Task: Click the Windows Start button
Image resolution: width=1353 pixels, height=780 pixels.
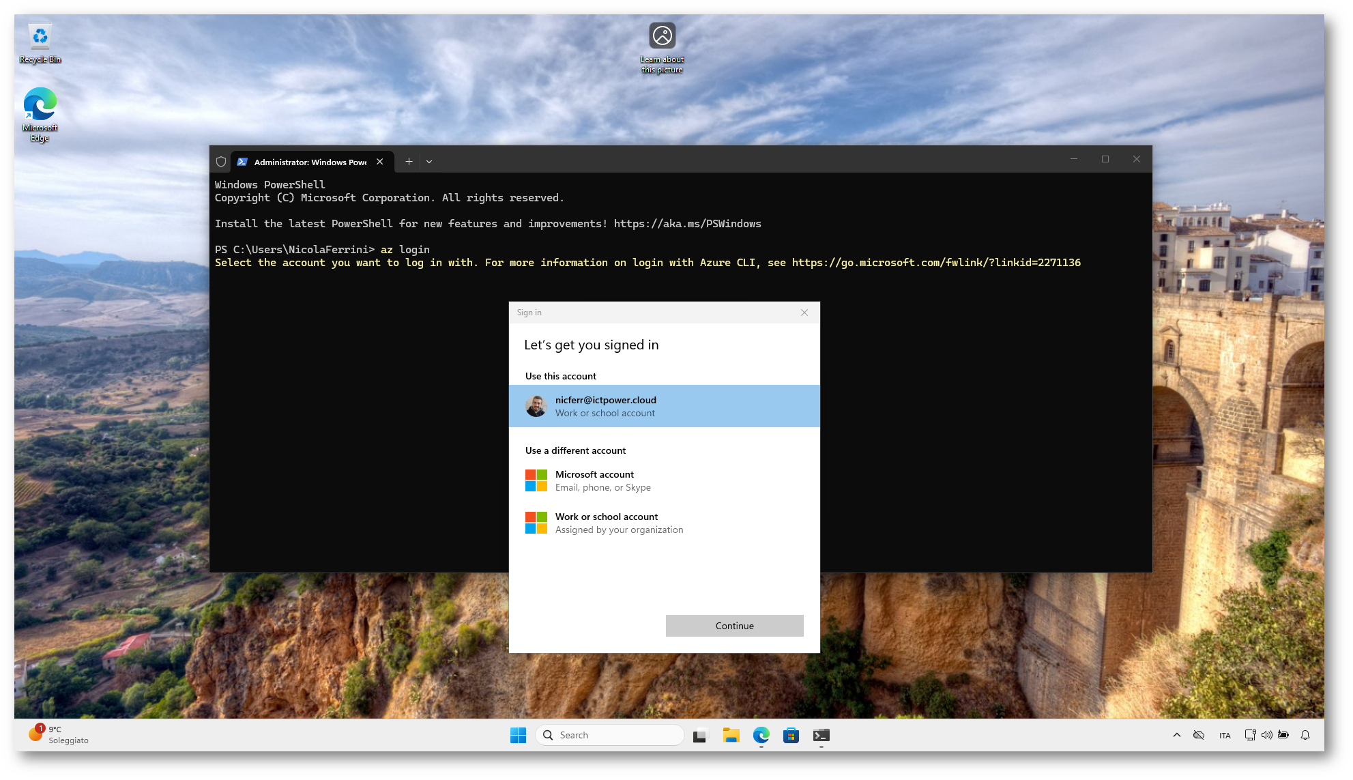Action: pos(518,735)
